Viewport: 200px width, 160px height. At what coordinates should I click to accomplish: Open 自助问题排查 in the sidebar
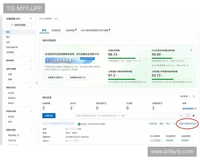pos(12,47)
